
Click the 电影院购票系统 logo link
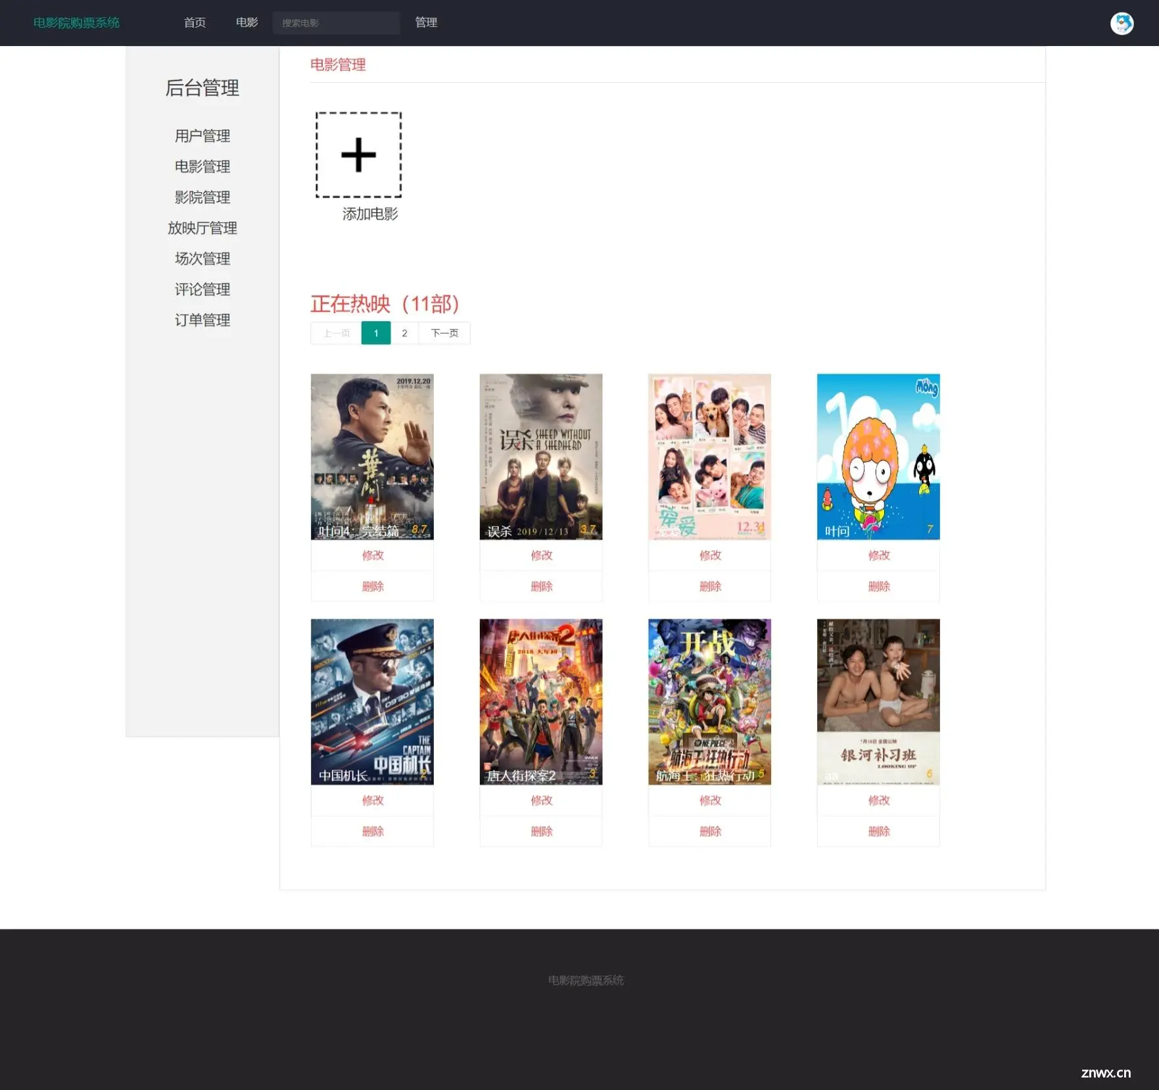pyautogui.click(x=76, y=23)
